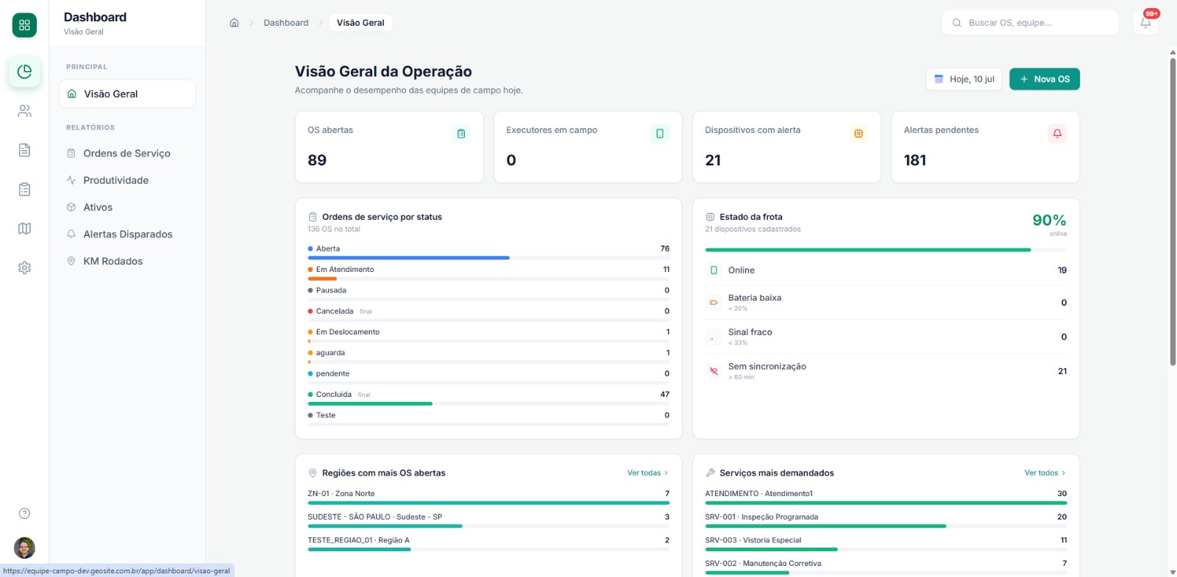Focus the Buscar OS, equipe search field
Image resolution: width=1177 pixels, height=577 pixels.
pyautogui.click(x=1030, y=23)
